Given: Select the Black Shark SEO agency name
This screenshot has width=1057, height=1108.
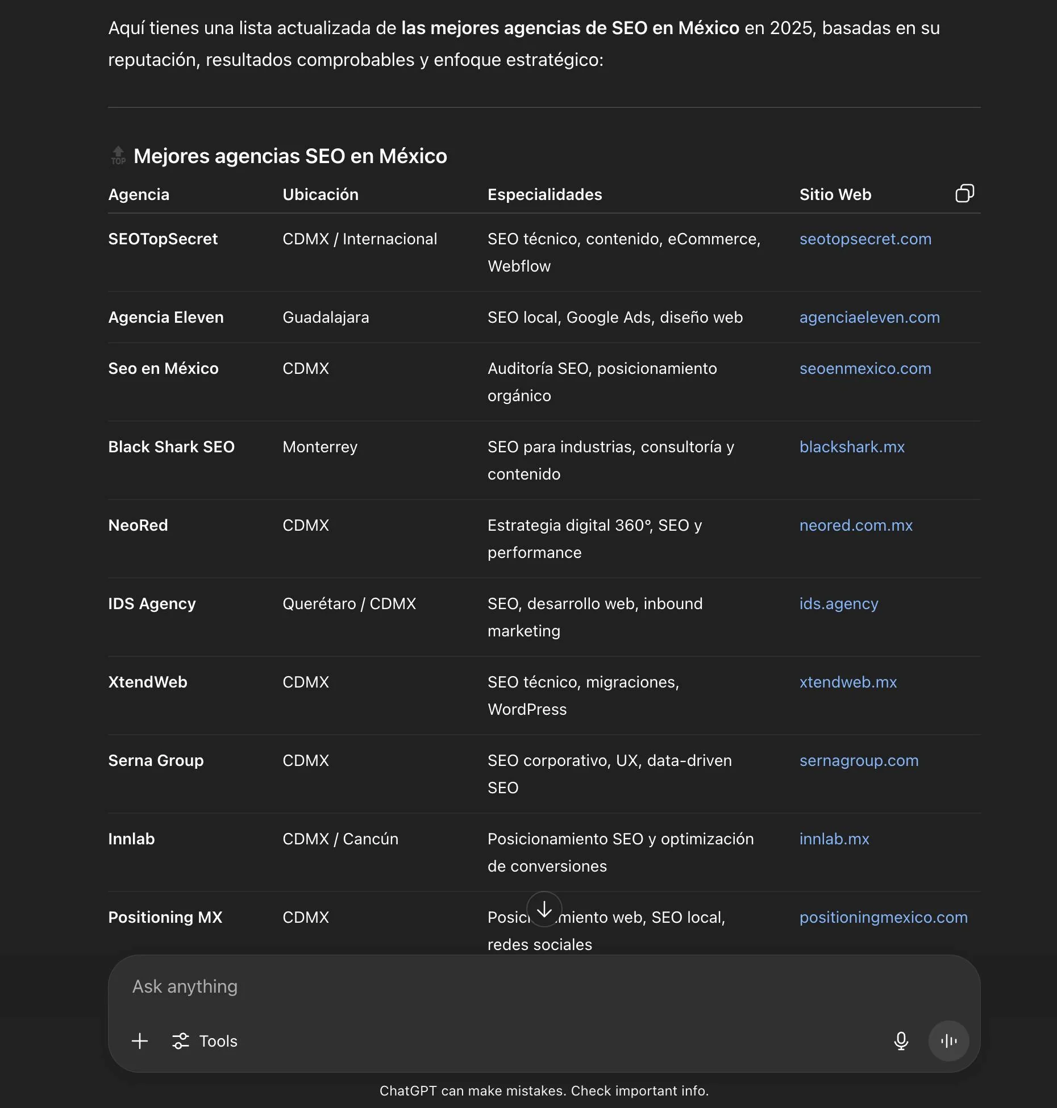Looking at the screenshot, I should click(171, 447).
